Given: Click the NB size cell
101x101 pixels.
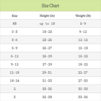Looking at the screenshot, I should coord(15,23).
